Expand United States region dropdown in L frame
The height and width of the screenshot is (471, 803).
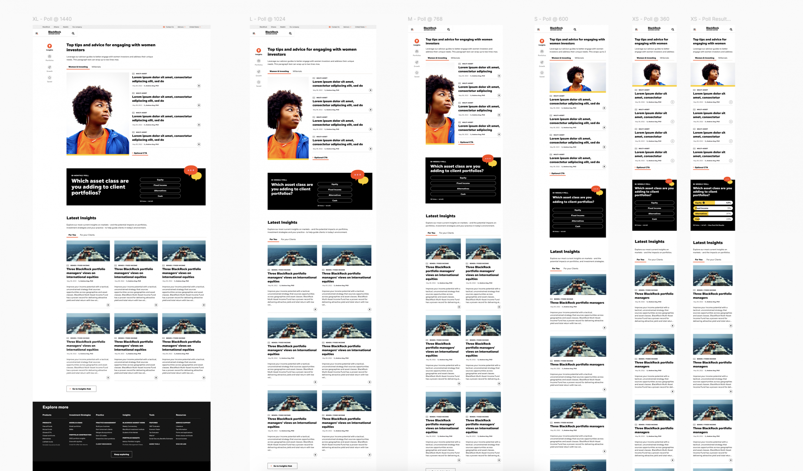361,27
